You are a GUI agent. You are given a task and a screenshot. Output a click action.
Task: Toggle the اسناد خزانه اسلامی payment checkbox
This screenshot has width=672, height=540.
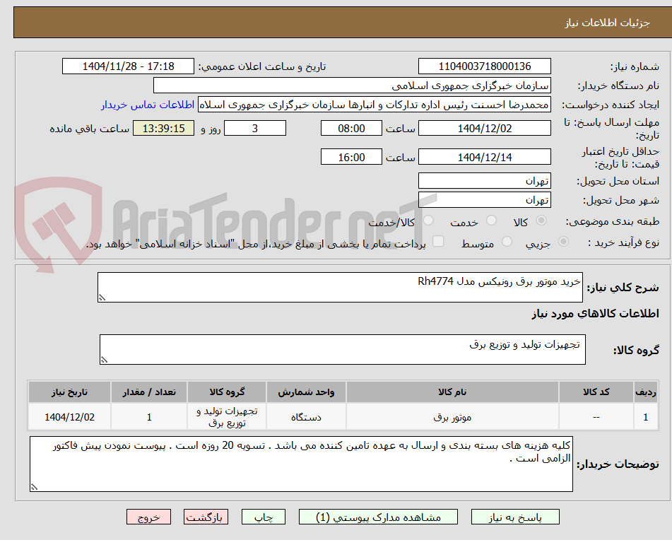tap(438, 241)
